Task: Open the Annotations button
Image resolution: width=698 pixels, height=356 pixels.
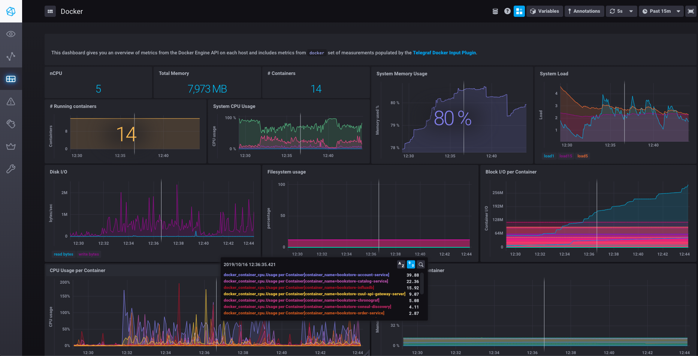Action: (584, 11)
